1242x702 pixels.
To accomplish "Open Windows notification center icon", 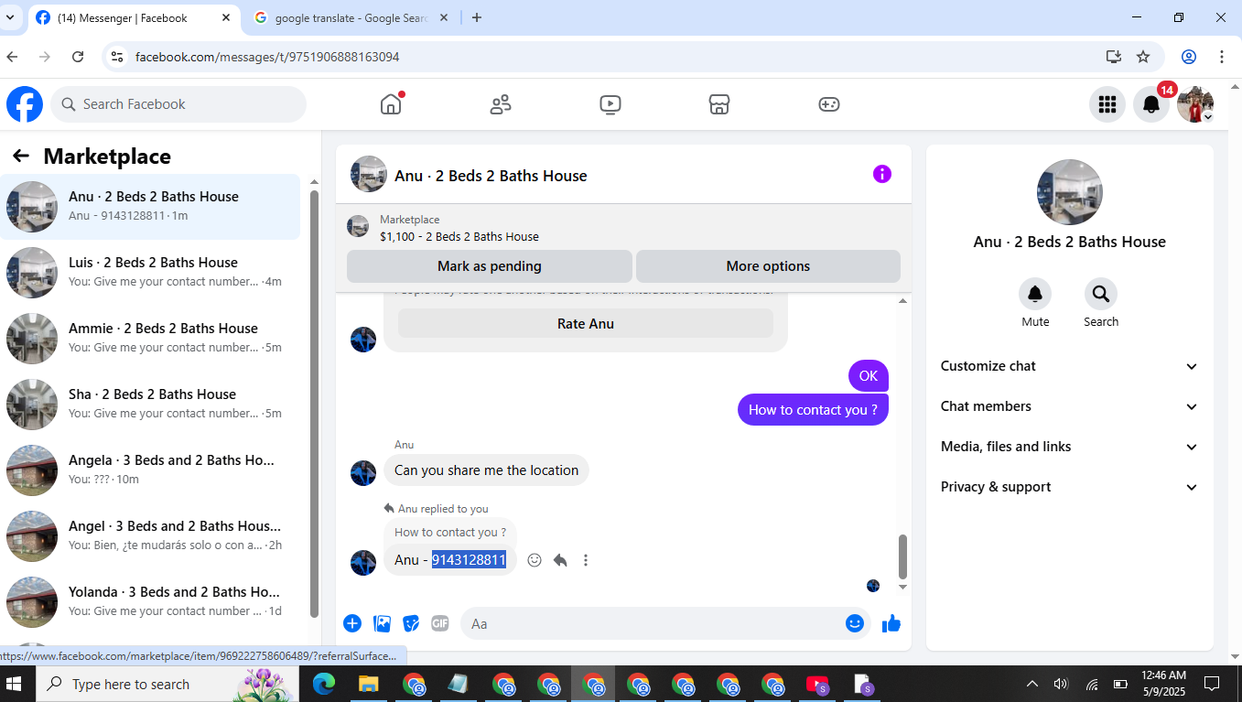I will pyautogui.click(x=1212, y=684).
